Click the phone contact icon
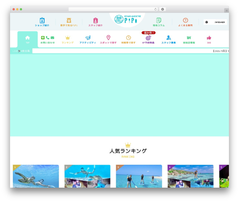This screenshot has height=202, width=239. click(x=47, y=38)
